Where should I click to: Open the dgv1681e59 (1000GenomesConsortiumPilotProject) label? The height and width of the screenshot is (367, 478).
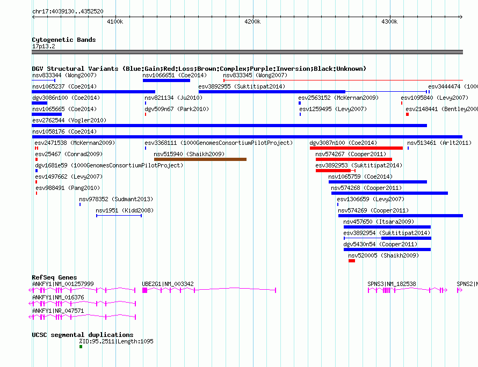point(109,165)
